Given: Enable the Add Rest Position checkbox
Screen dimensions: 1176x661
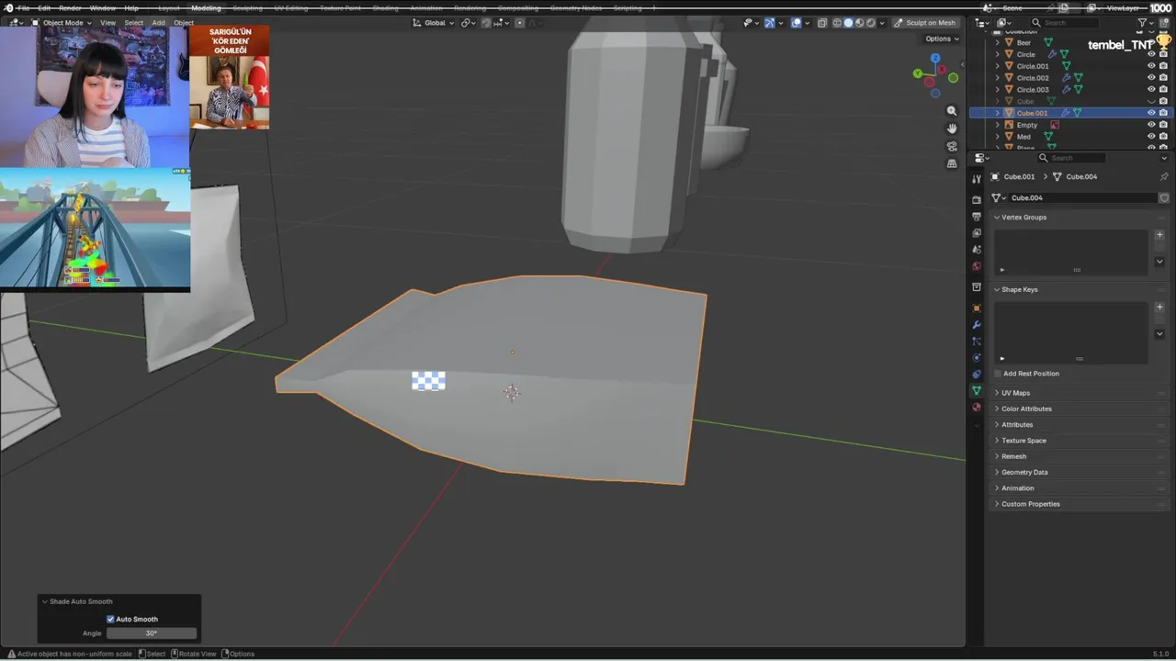Looking at the screenshot, I should click(x=998, y=374).
